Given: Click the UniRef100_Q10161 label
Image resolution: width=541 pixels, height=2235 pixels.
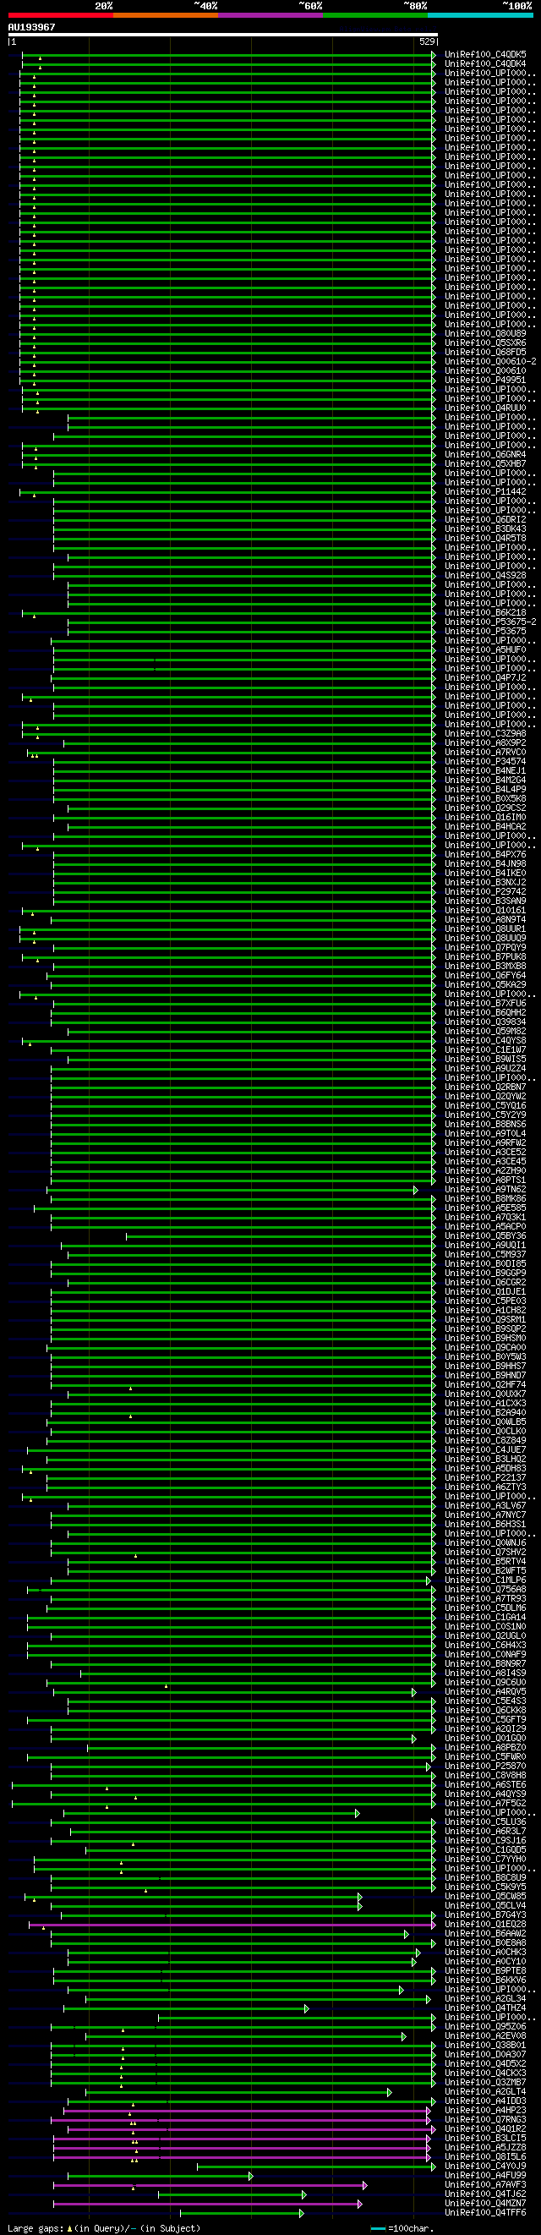Looking at the screenshot, I should (485, 911).
